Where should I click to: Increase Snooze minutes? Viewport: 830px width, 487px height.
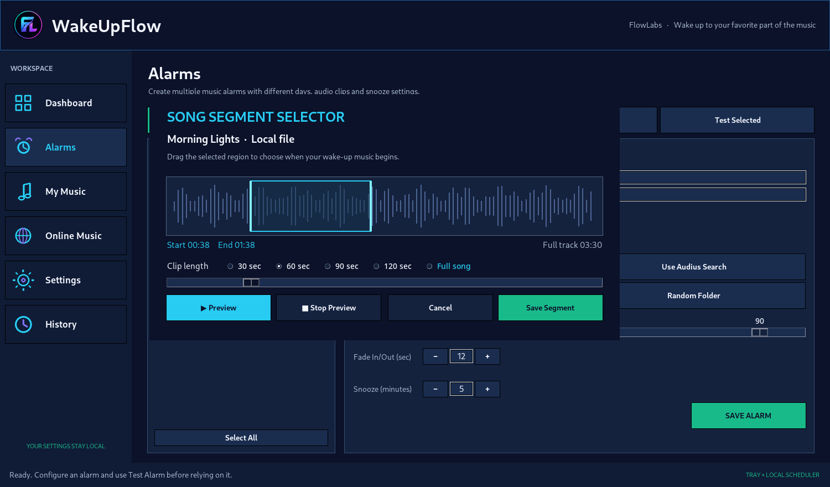click(487, 389)
